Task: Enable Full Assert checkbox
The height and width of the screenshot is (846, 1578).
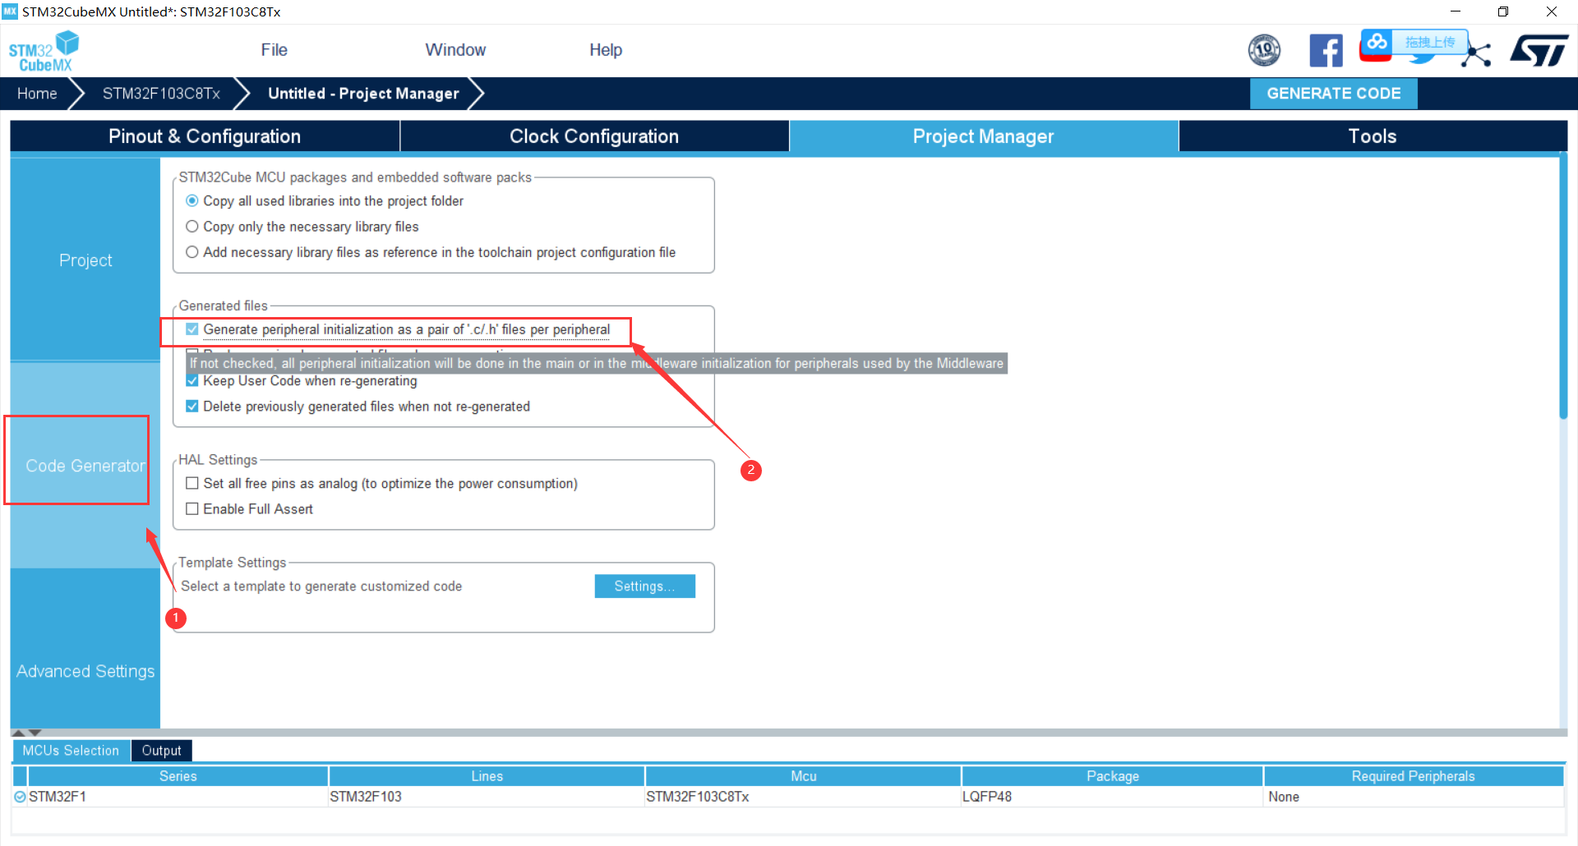Action: 191,509
